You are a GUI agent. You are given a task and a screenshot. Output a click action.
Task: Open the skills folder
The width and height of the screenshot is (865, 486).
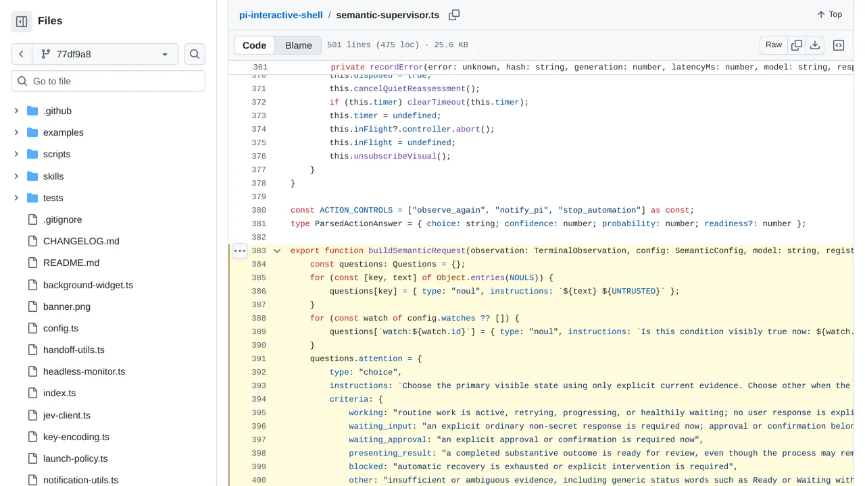(53, 176)
